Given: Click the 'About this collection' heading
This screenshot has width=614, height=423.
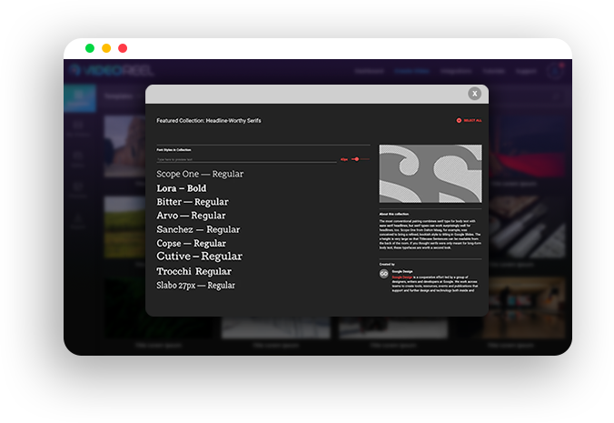Looking at the screenshot, I should [x=393, y=214].
